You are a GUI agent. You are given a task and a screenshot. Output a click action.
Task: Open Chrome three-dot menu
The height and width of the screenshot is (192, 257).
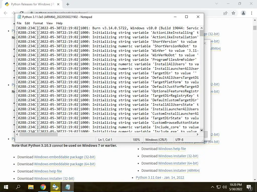[251, 13]
